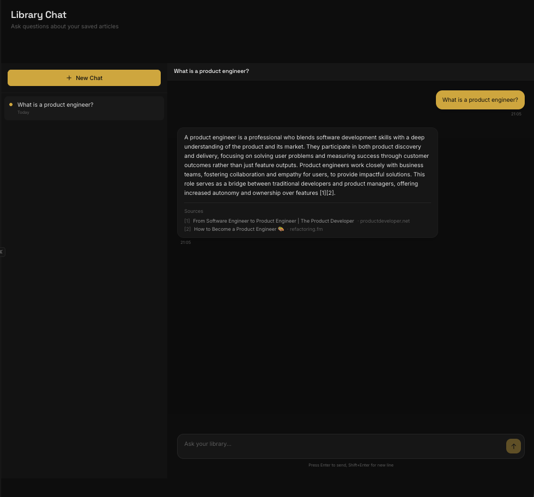
Task: Select the 'What is a product engineer?' conversation
Action: pos(84,108)
